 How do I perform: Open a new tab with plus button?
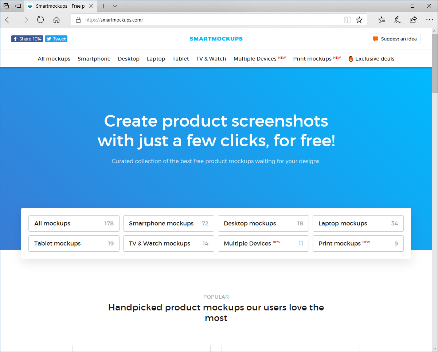(103, 6)
